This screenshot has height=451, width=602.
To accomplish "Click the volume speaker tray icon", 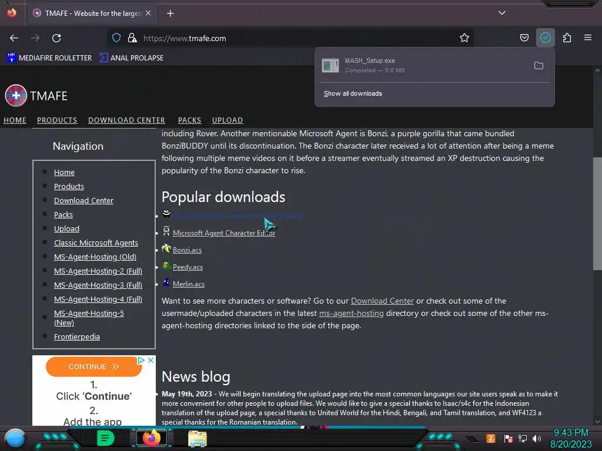I will [x=537, y=438].
